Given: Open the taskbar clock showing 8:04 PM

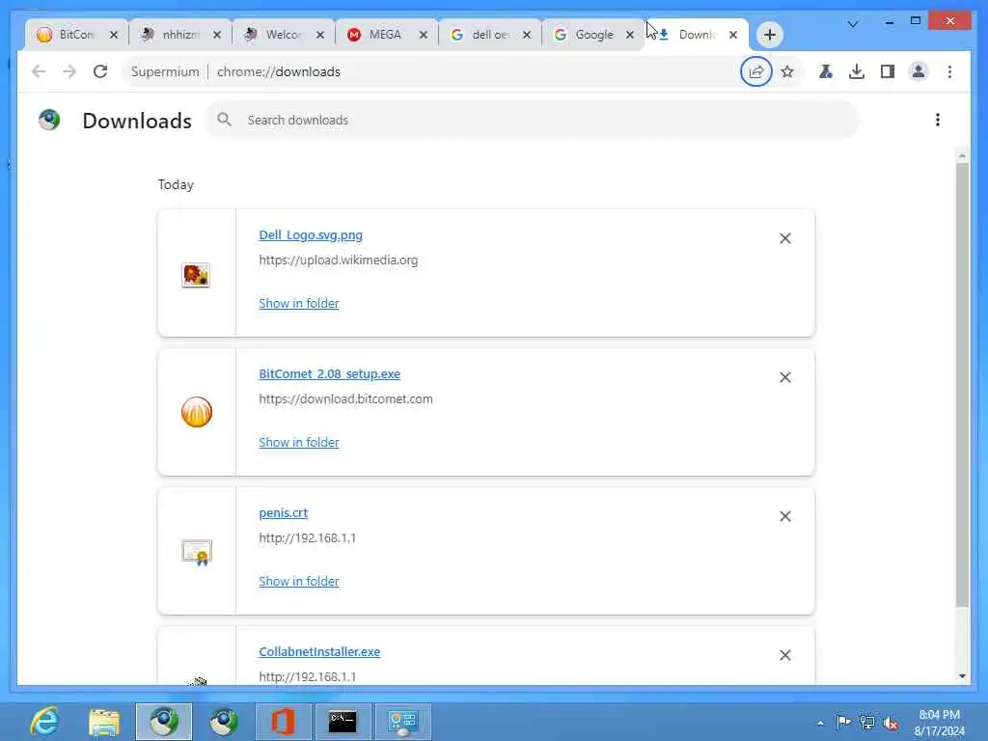Looking at the screenshot, I should (x=939, y=723).
